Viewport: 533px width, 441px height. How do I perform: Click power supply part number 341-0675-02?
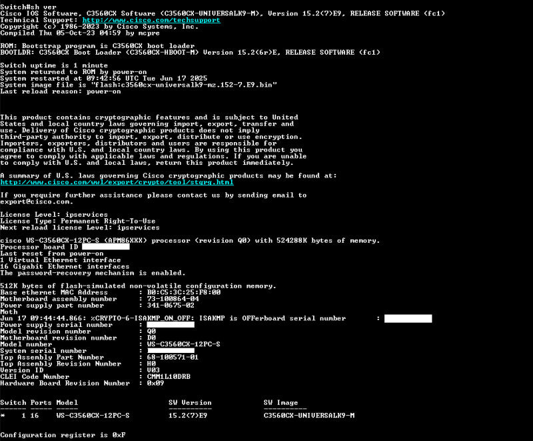click(x=171, y=306)
